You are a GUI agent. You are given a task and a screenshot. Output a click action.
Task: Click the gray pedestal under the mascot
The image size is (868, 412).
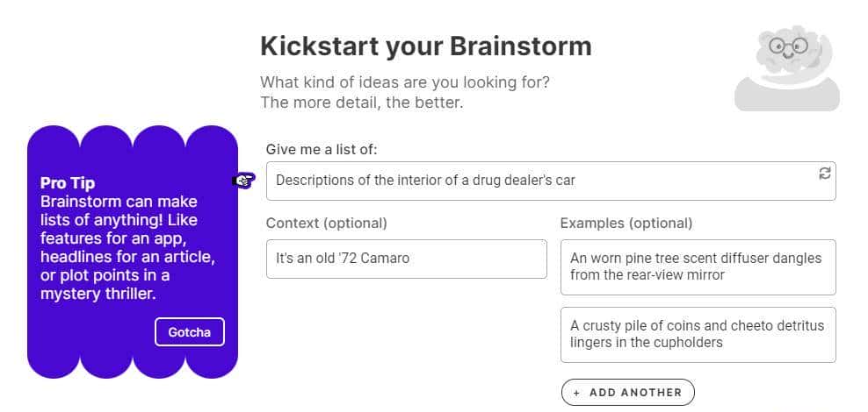(786, 95)
